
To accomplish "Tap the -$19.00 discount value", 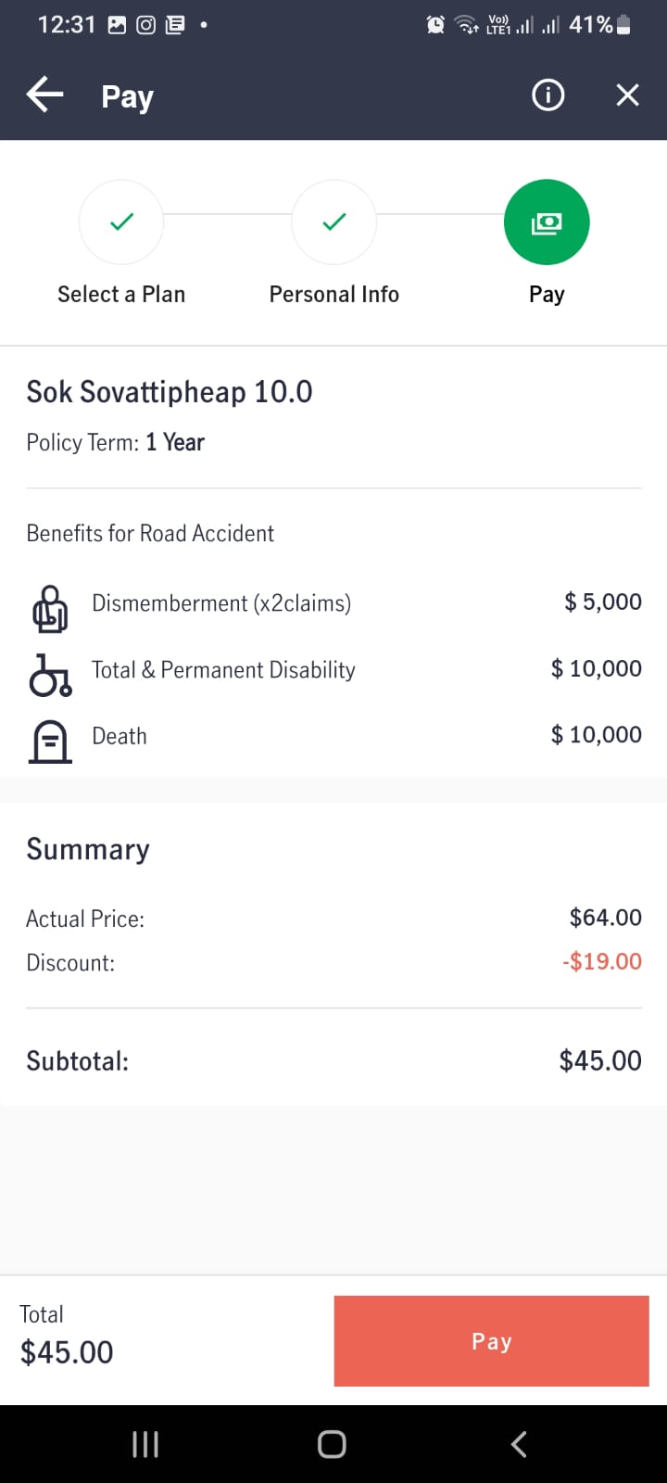I will point(601,961).
